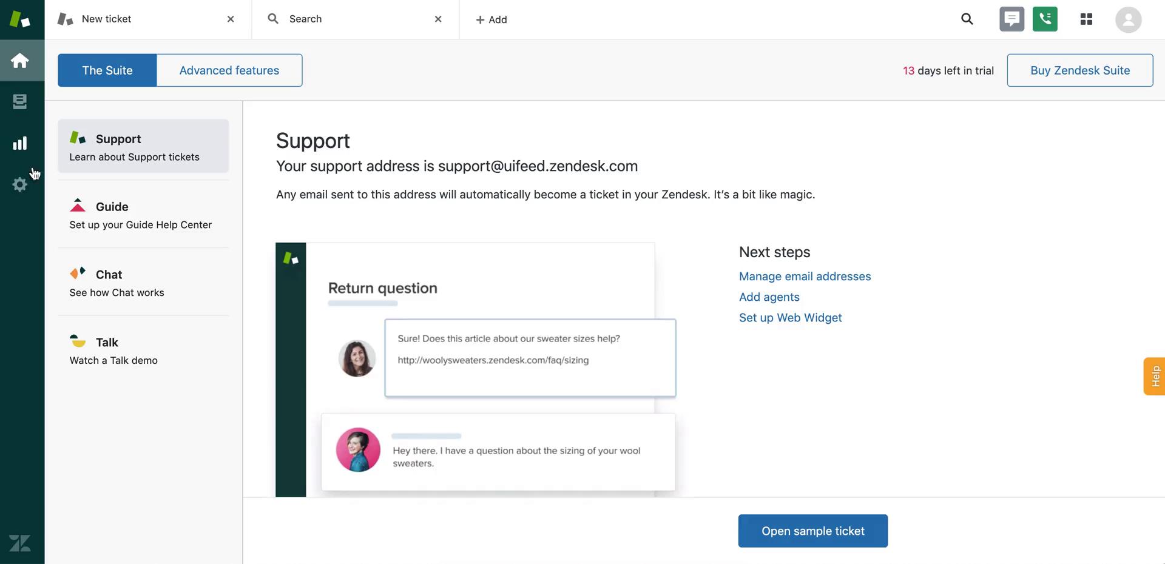
Task: Click the Zendesk Support logo in sidebar
Action: pos(20,19)
